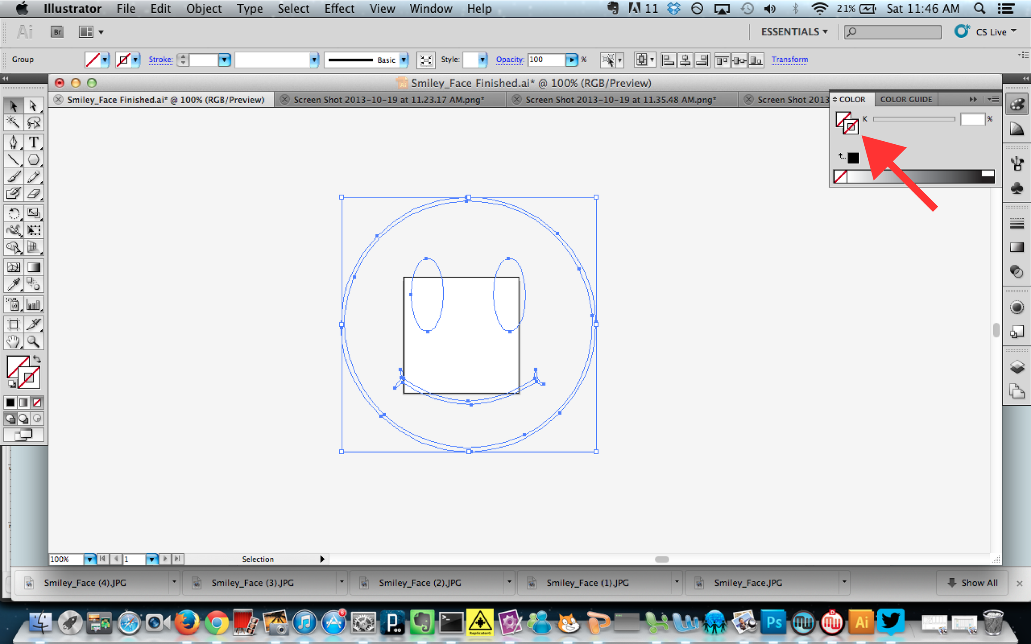Screen dimensions: 1031x644
Task: Expand the Smiley_Face (3).JPG dropdown
Action: pyautogui.click(x=342, y=583)
